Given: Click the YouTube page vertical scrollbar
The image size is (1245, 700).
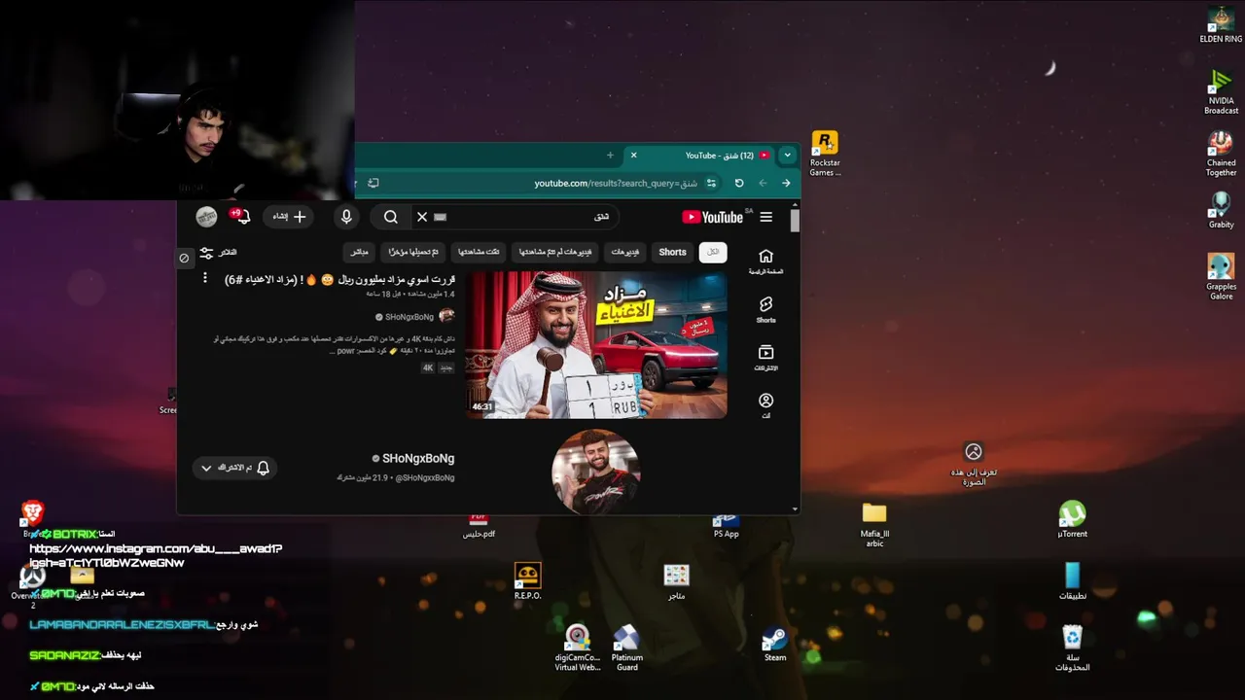Looking at the screenshot, I should point(795,221).
